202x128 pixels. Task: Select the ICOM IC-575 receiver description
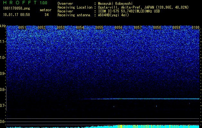[129, 11]
